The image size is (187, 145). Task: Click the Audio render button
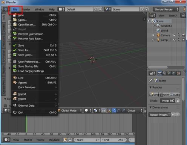point(175,95)
